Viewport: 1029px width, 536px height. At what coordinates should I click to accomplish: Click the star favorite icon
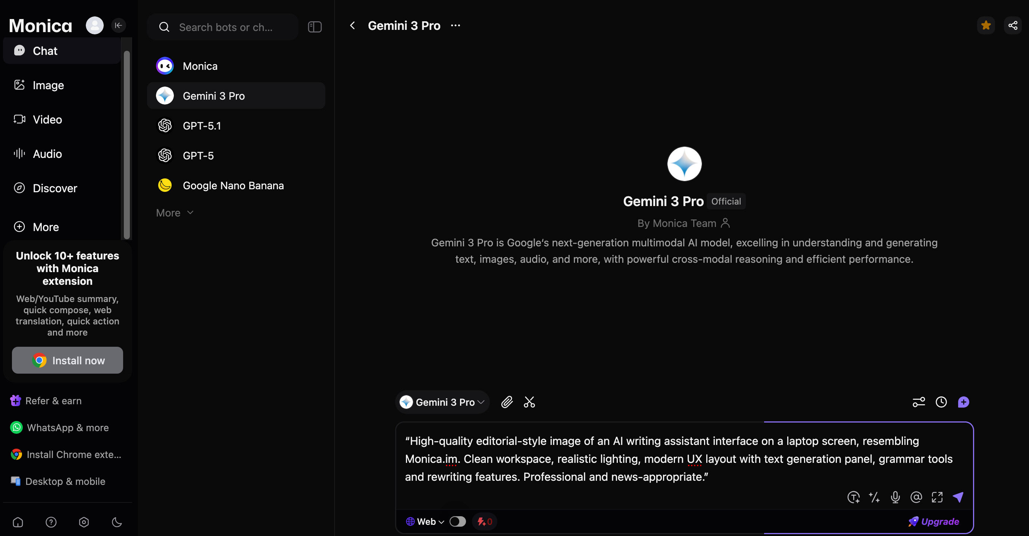coord(985,26)
